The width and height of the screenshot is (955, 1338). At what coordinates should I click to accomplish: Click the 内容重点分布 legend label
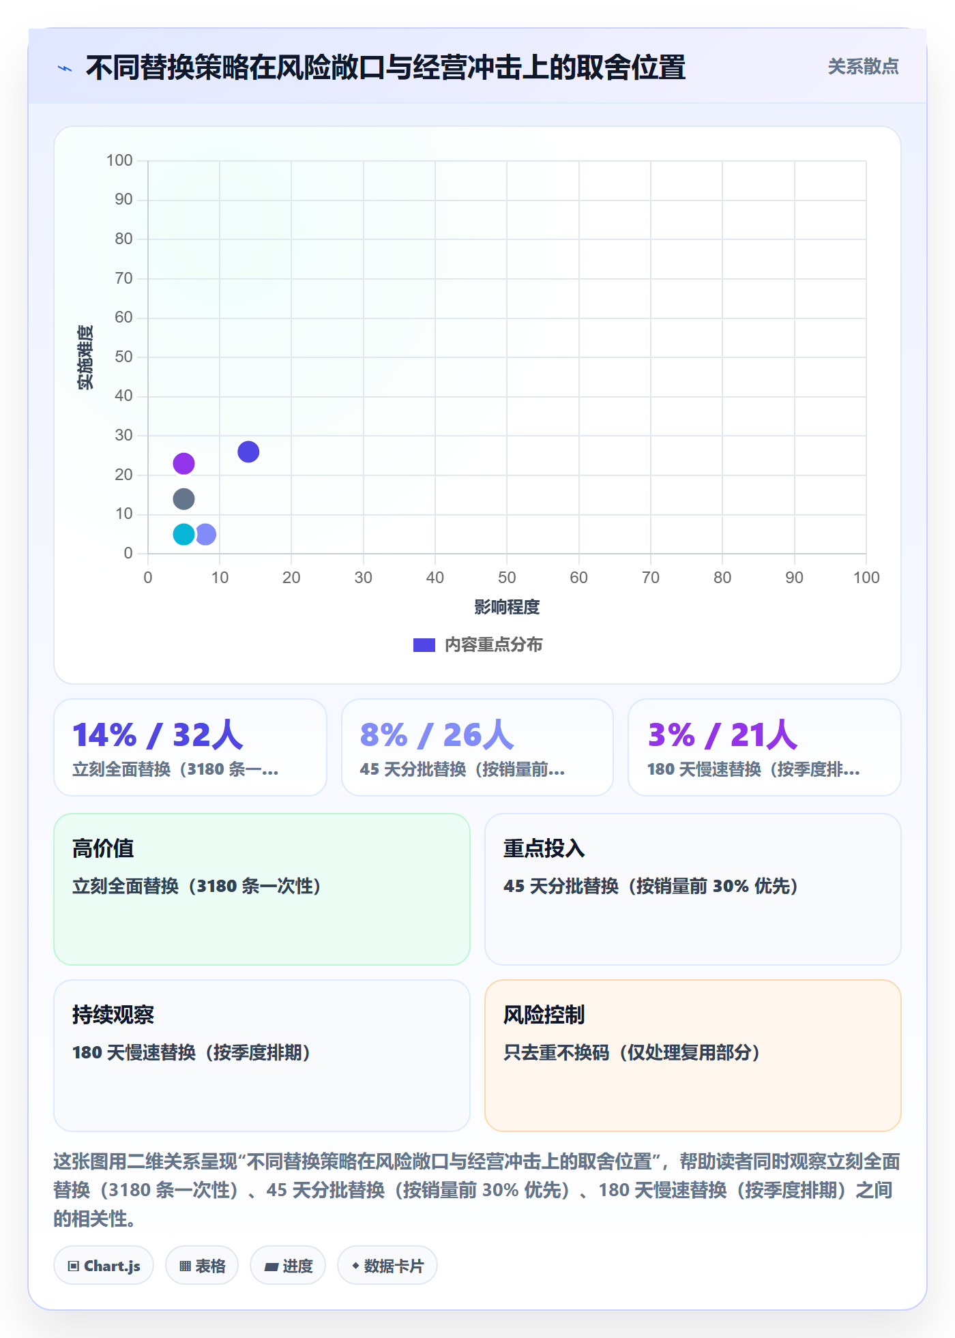493,645
